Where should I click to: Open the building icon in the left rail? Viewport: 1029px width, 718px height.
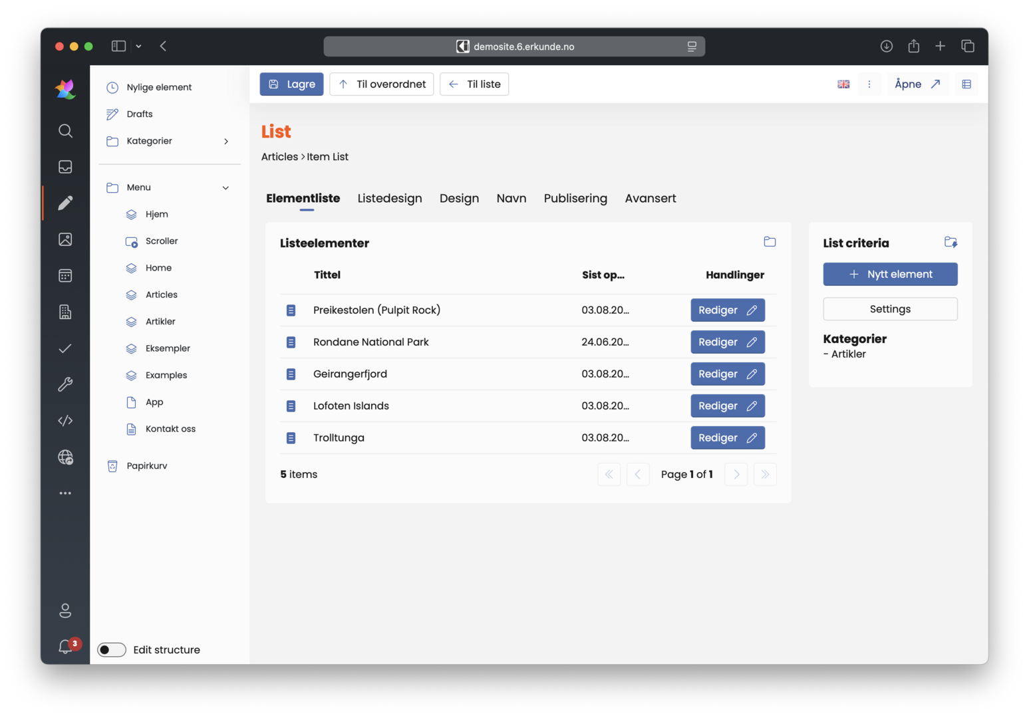(65, 312)
